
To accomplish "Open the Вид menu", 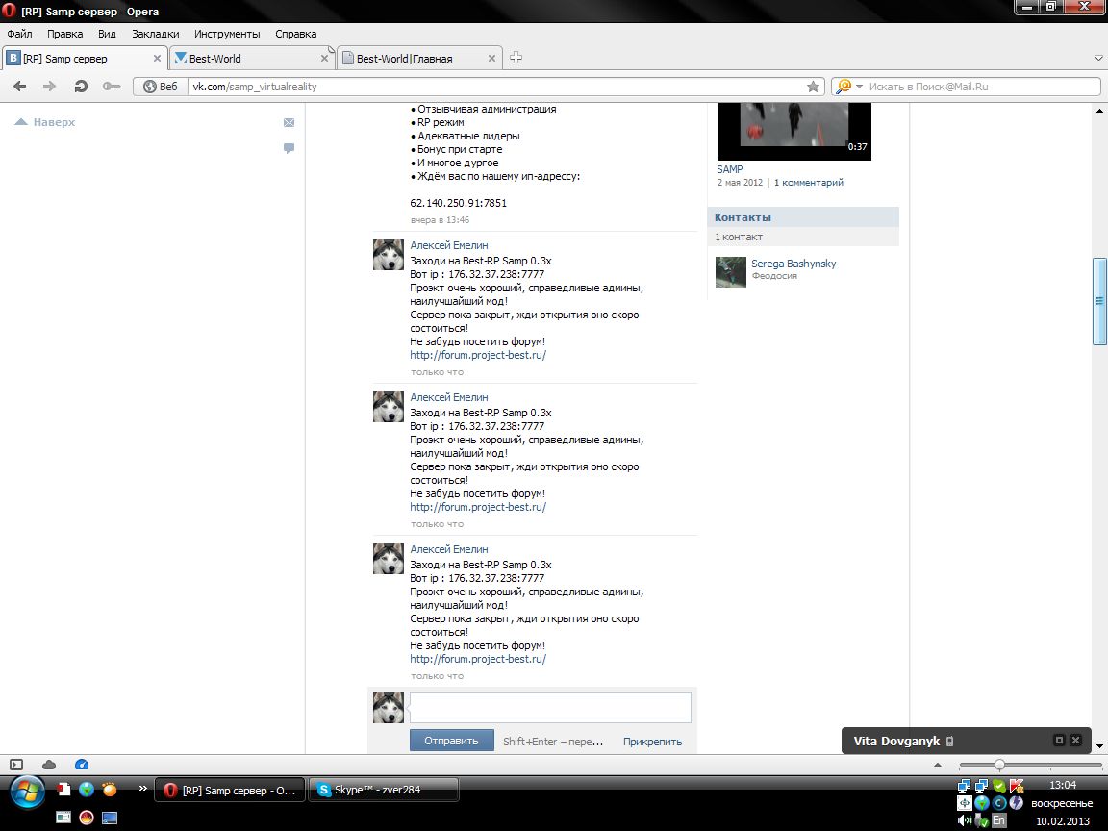I will (107, 34).
